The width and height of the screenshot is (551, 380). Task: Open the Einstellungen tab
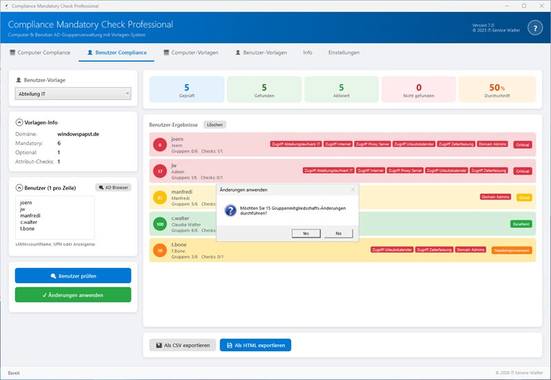click(344, 52)
